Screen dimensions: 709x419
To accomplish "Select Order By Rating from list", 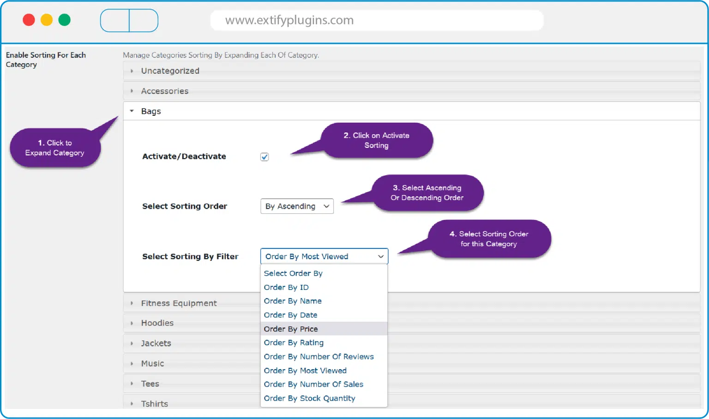I will coord(294,343).
